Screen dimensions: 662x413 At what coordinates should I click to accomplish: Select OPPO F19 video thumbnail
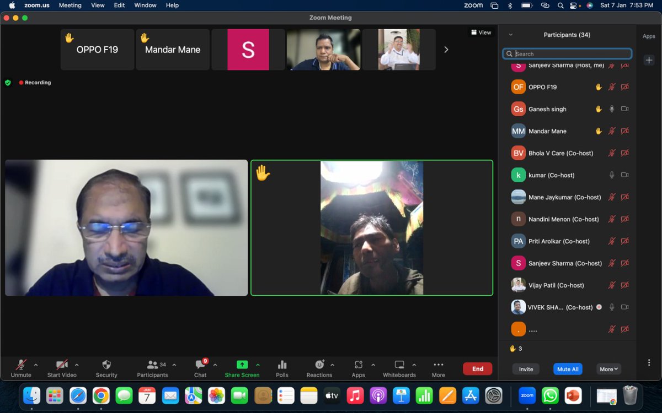click(97, 50)
